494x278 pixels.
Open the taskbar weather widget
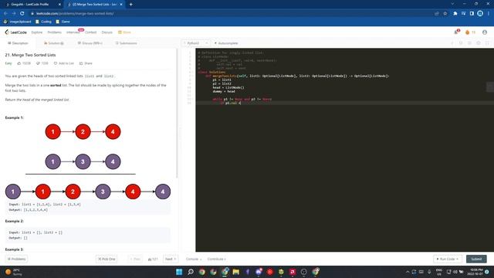coord(14,272)
